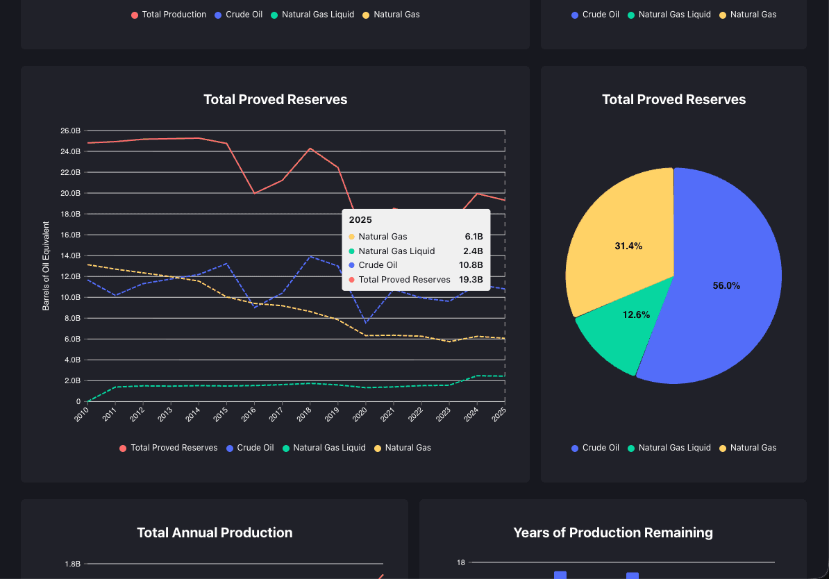Click the 2025 x-axis label
Image resolution: width=829 pixels, height=579 pixels.
(x=499, y=414)
